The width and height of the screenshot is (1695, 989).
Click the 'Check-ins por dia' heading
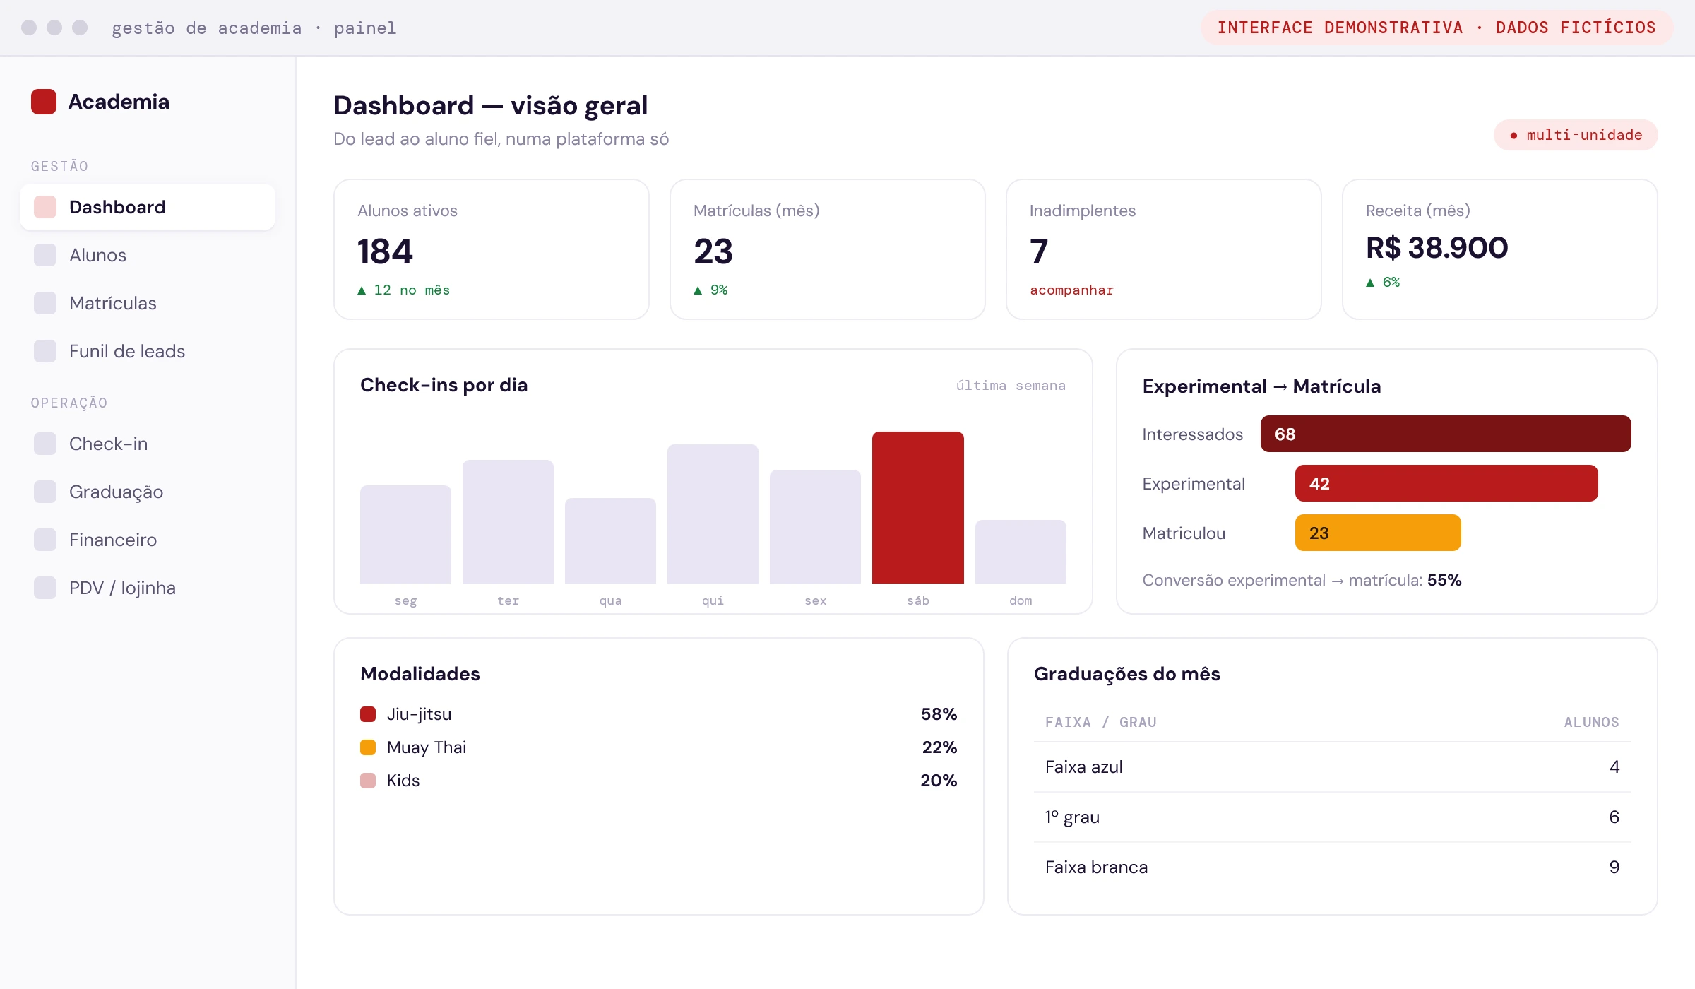point(444,385)
